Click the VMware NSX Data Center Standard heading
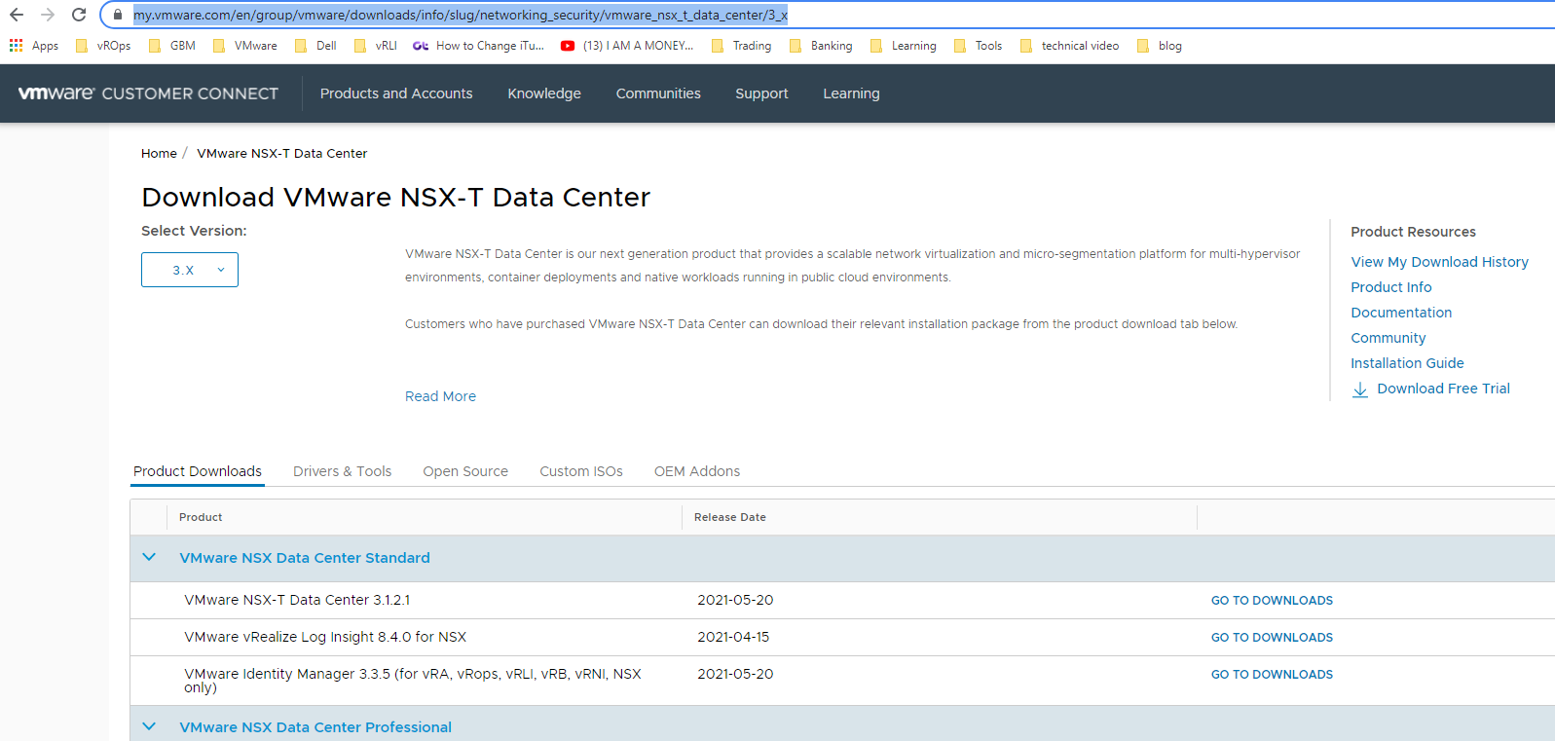 pos(305,558)
